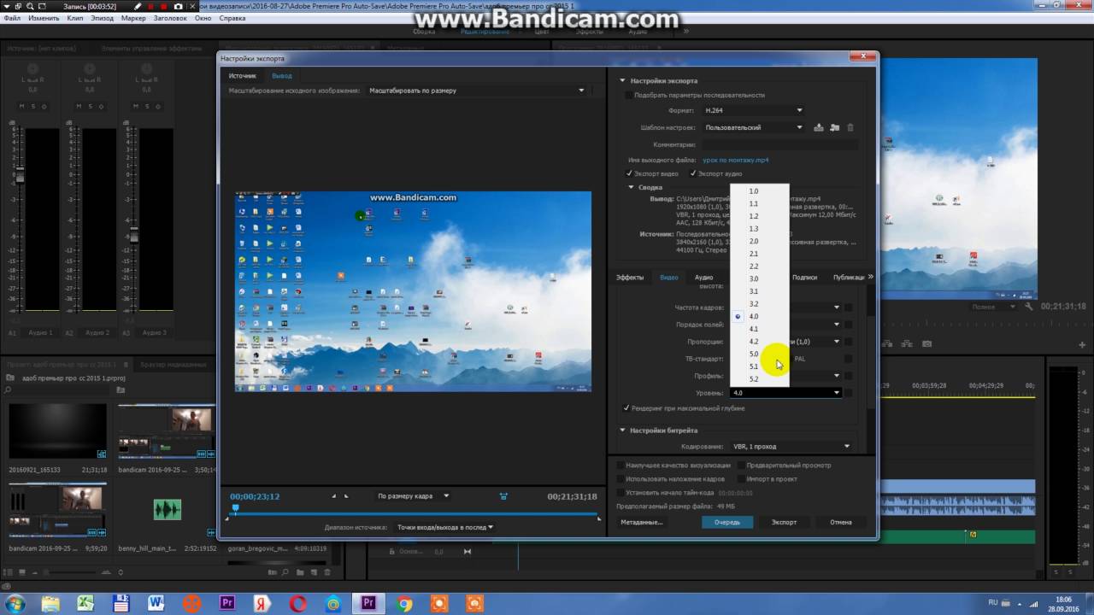The height and width of the screenshot is (615, 1094).
Task: Enable 'Наилучшее качество визуализации' checkbox
Action: click(x=620, y=466)
